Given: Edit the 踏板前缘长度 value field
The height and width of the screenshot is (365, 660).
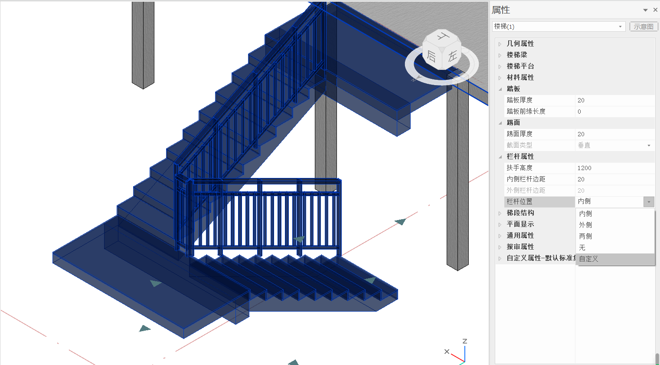Looking at the screenshot, I should 615,112.
